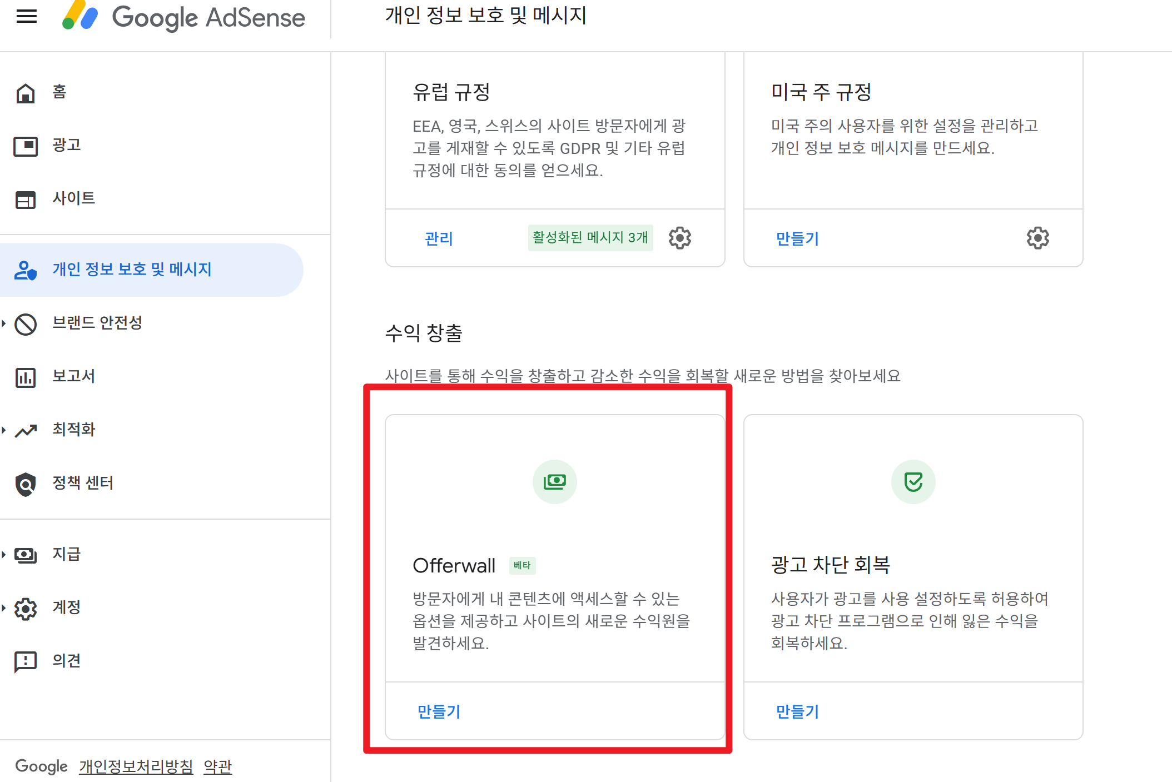This screenshot has height=782, width=1172.
Task: Click the 정책 센터 shield icon
Action: 26,484
